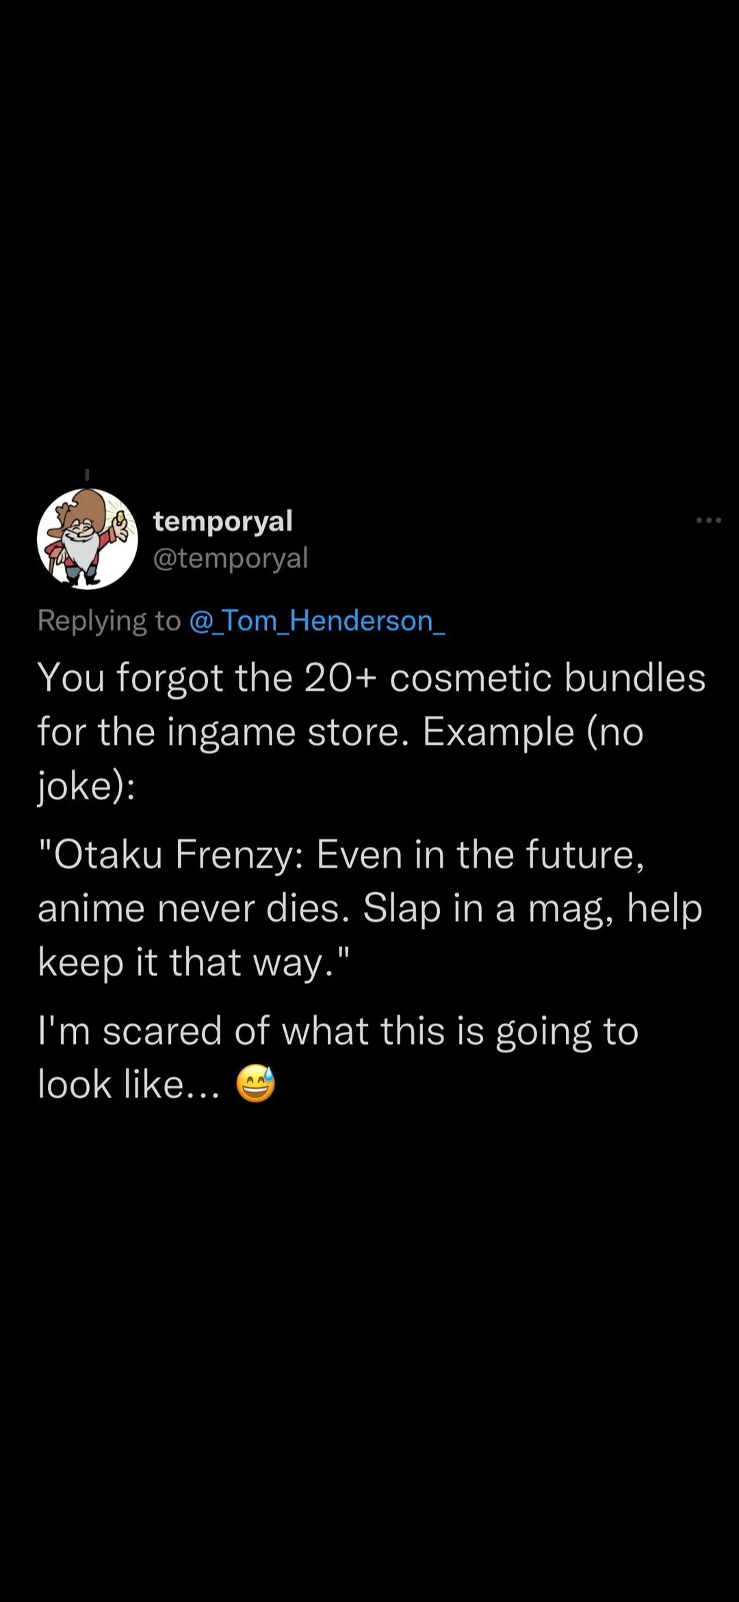
Task: Tap the words "anime never dies."
Action: coord(194,908)
